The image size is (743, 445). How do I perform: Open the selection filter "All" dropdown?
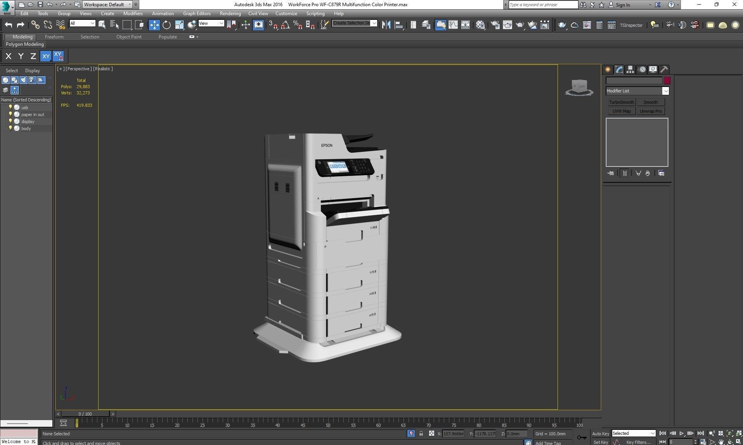[82, 23]
